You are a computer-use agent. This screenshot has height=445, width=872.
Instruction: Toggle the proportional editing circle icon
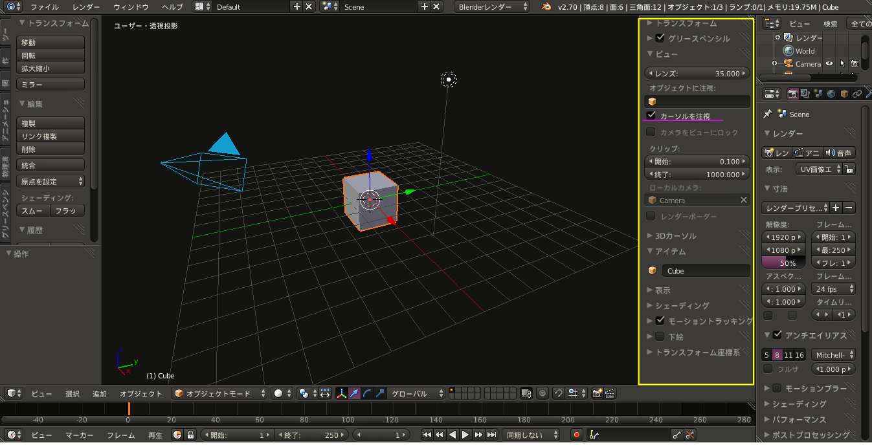[x=542, y=393]
